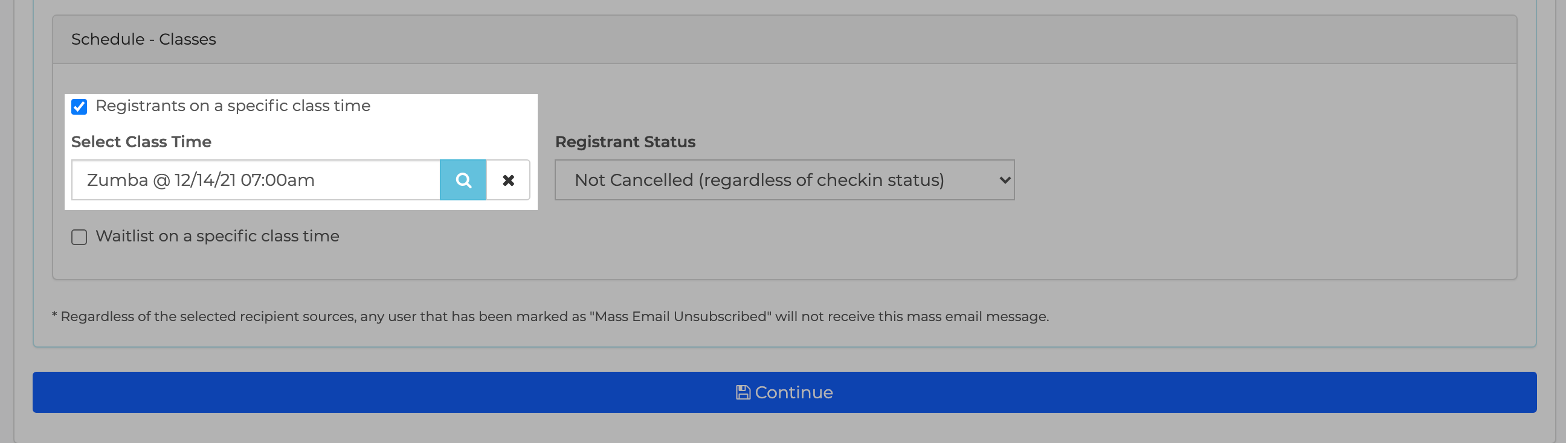
Task: Click the floppy disk icon on Continue
Action: 743,392
